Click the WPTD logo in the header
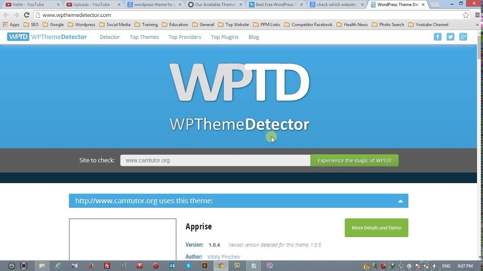The image size is (483, 271). point(18,37)
